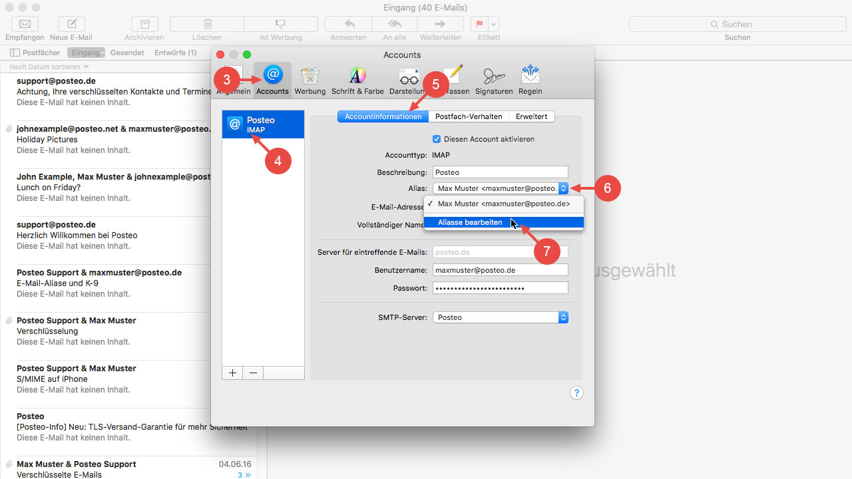Click the Archivieren toolbar icon
The image size is (852, 479).
coord(144,25)
